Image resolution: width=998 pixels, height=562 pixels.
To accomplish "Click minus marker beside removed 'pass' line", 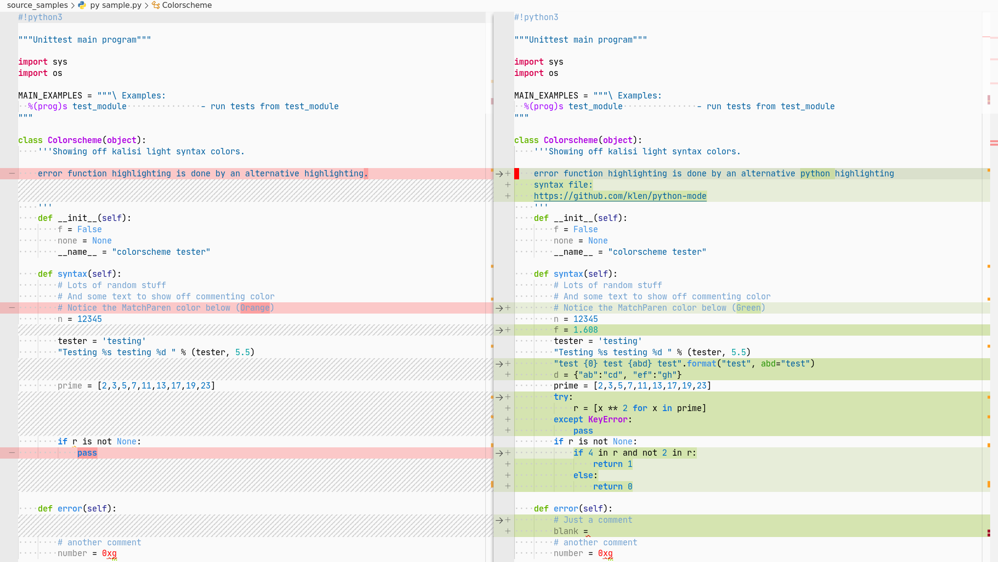I will click(x=12, y=453).
